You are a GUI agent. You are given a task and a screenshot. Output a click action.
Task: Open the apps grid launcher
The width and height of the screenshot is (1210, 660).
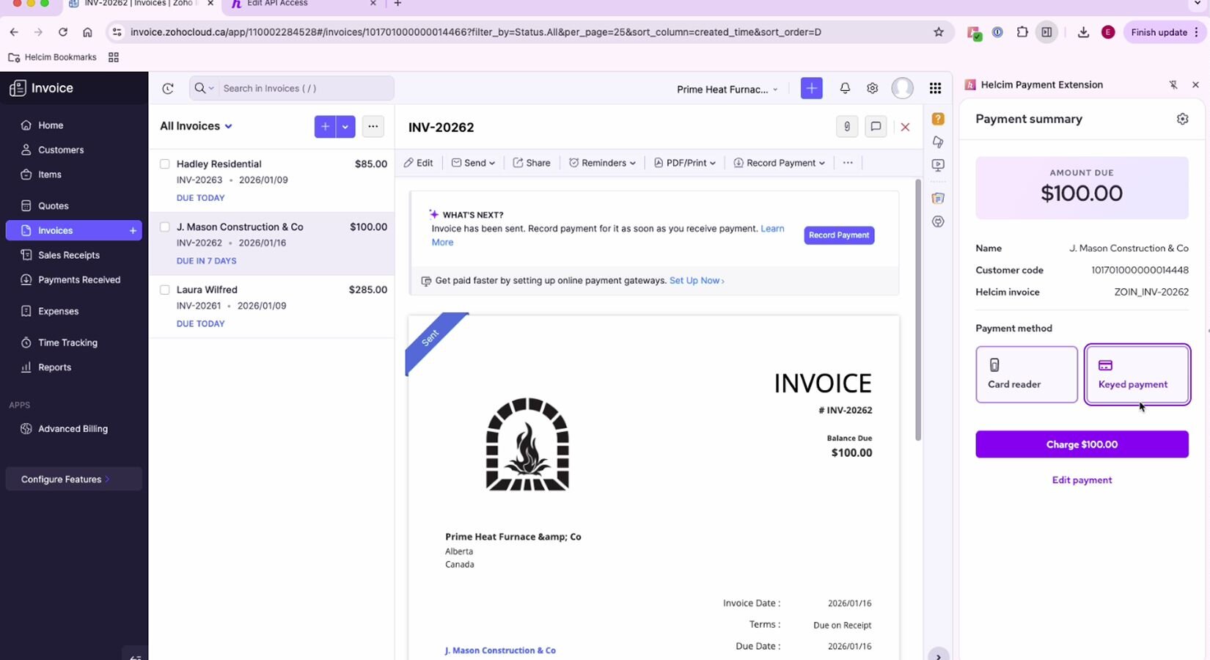pos(935,88)
